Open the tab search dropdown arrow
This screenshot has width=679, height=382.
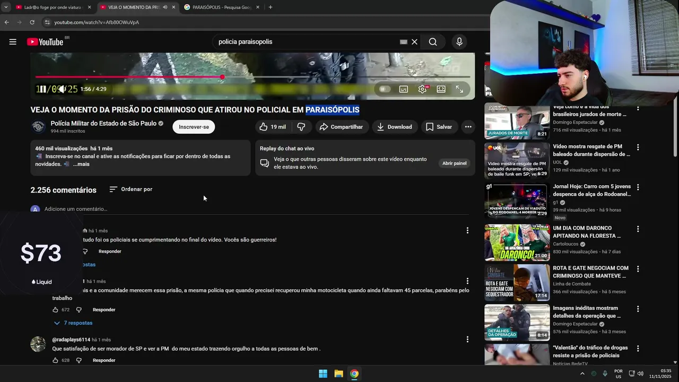pos(5,7)
